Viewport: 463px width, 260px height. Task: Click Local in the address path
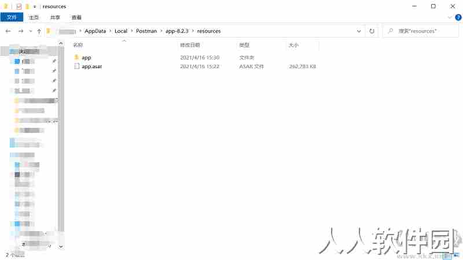click(121, 31)
